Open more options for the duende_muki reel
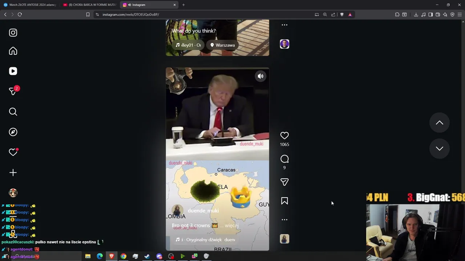The image size is (465, 261). tap(284, 220)
